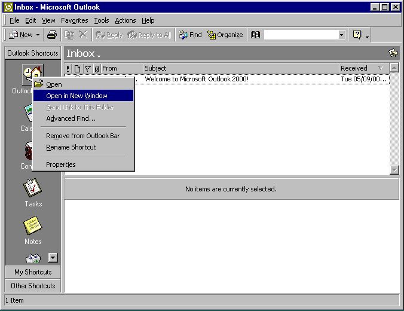Viewport: 404px width, 311px height.
Task: Click the Tue 05/09/00 received date
Action: tap(364, 79)
